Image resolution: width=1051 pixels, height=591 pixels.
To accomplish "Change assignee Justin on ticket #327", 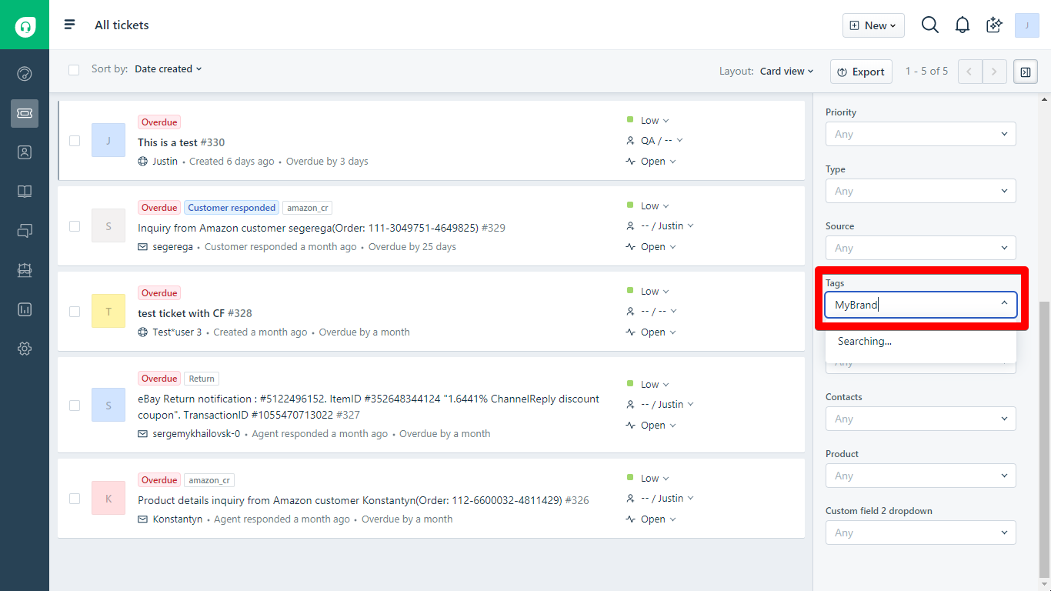I will pos(660,405).
